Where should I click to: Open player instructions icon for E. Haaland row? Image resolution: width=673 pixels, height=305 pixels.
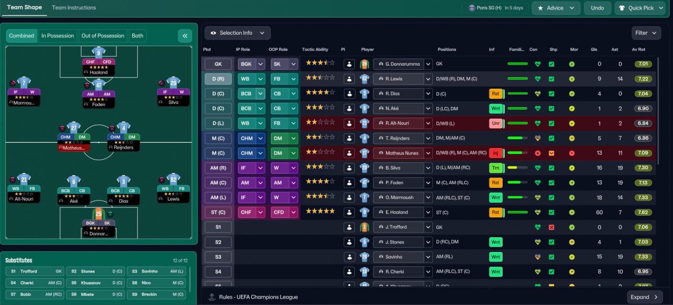coord(349,212)
